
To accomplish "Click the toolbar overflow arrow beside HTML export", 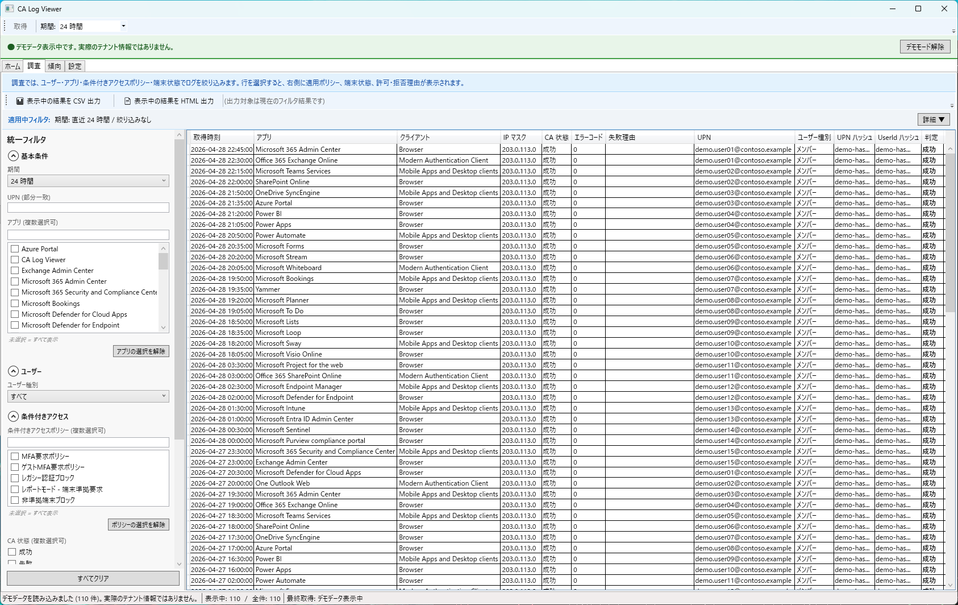I will click(952, 106).
